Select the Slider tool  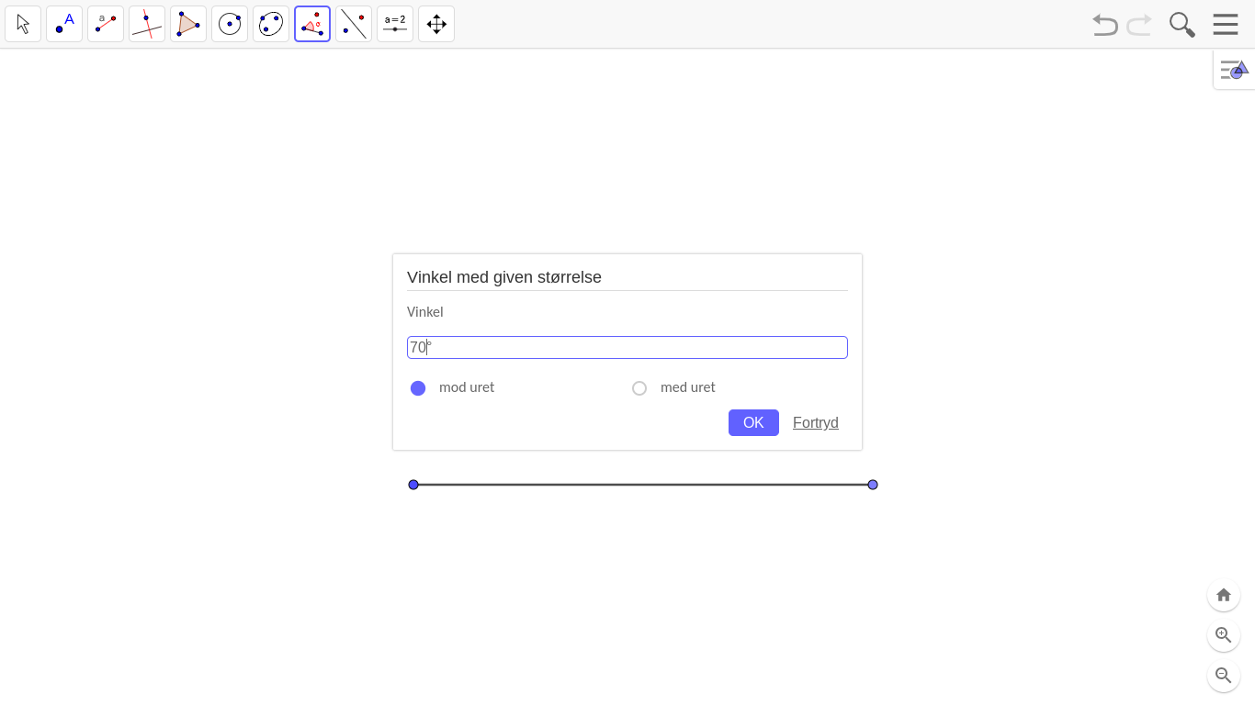(395, 24)
